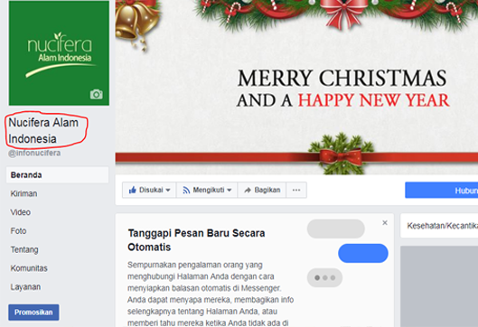
Task: Open the Foto section
Action: point(18,231)
